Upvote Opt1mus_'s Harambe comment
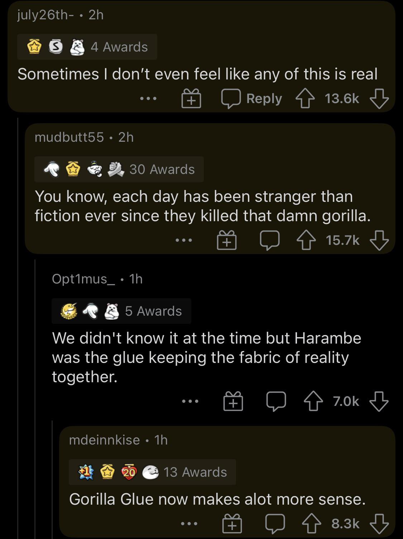Screen dimensions: 403x539 [313, 402]
